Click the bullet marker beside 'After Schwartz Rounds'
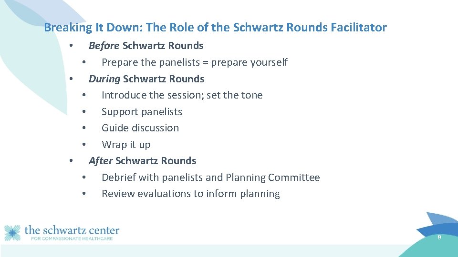 (71, 161)
